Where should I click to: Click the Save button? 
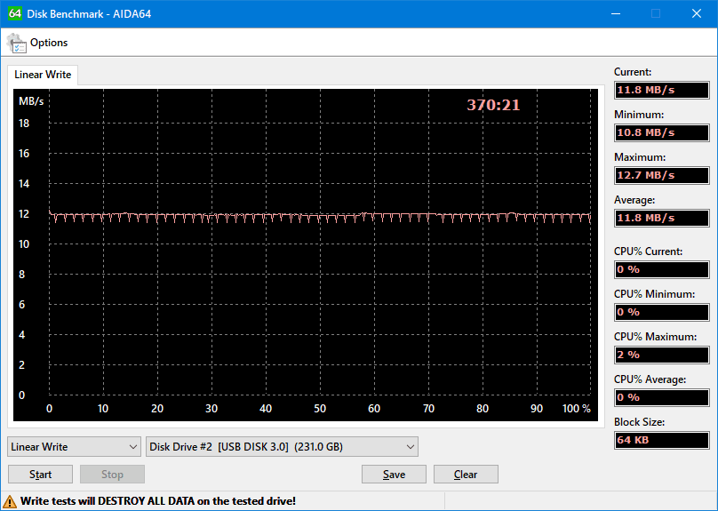(x=394, y=475)
